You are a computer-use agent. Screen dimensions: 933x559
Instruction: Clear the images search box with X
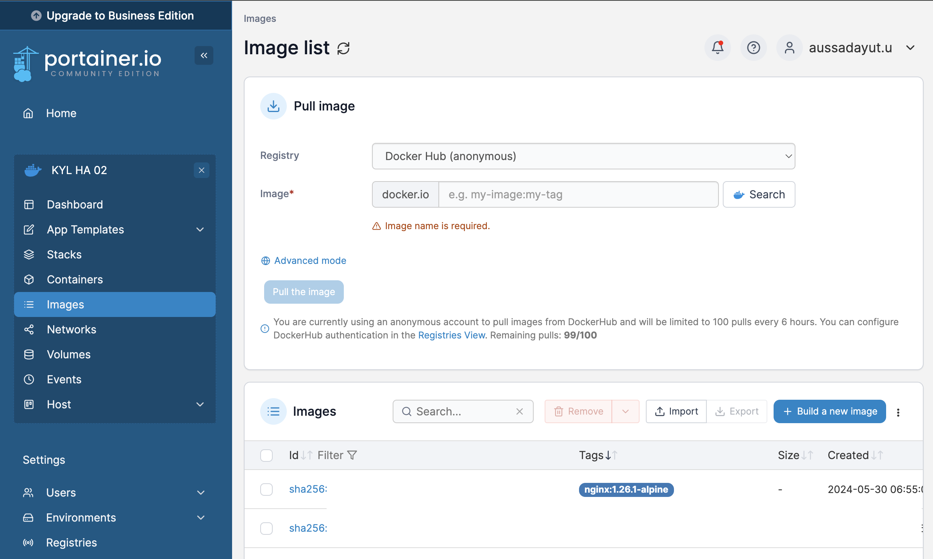519,411
